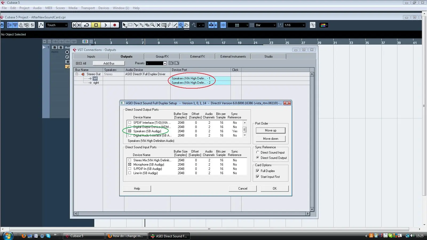Click Cancel in the ASIO setup dialog
The height and width of the screenshot is (240, 427).
[x=243, y=189]
